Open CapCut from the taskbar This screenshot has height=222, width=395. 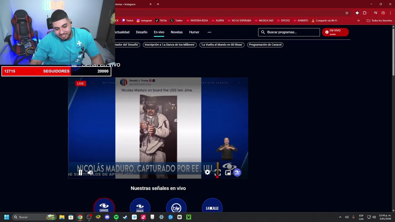(x=179, y=217)
